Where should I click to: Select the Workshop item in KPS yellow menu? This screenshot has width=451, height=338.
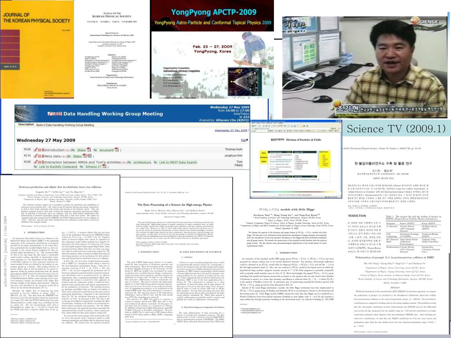pos(264,157)
